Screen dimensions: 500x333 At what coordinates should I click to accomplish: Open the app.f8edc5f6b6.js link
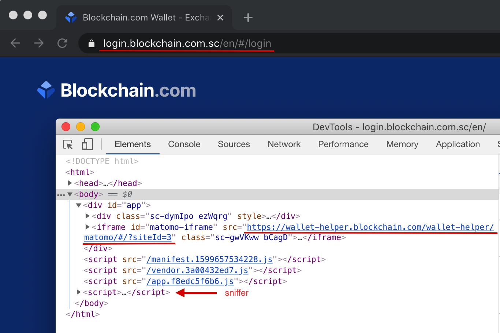(190, 281)
